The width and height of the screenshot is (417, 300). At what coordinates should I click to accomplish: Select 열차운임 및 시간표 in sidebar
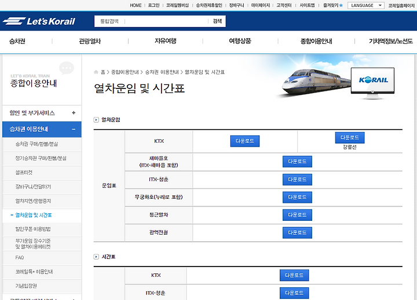[x=42, y=215]
